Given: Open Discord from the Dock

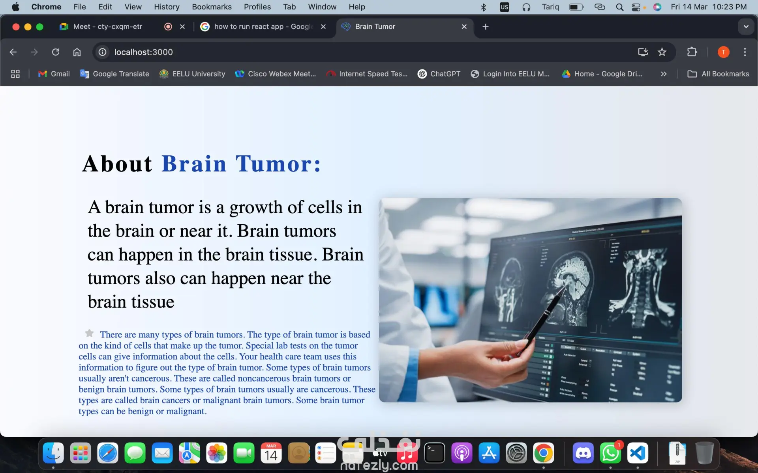Looking at the screenshot, I should 584,453.
